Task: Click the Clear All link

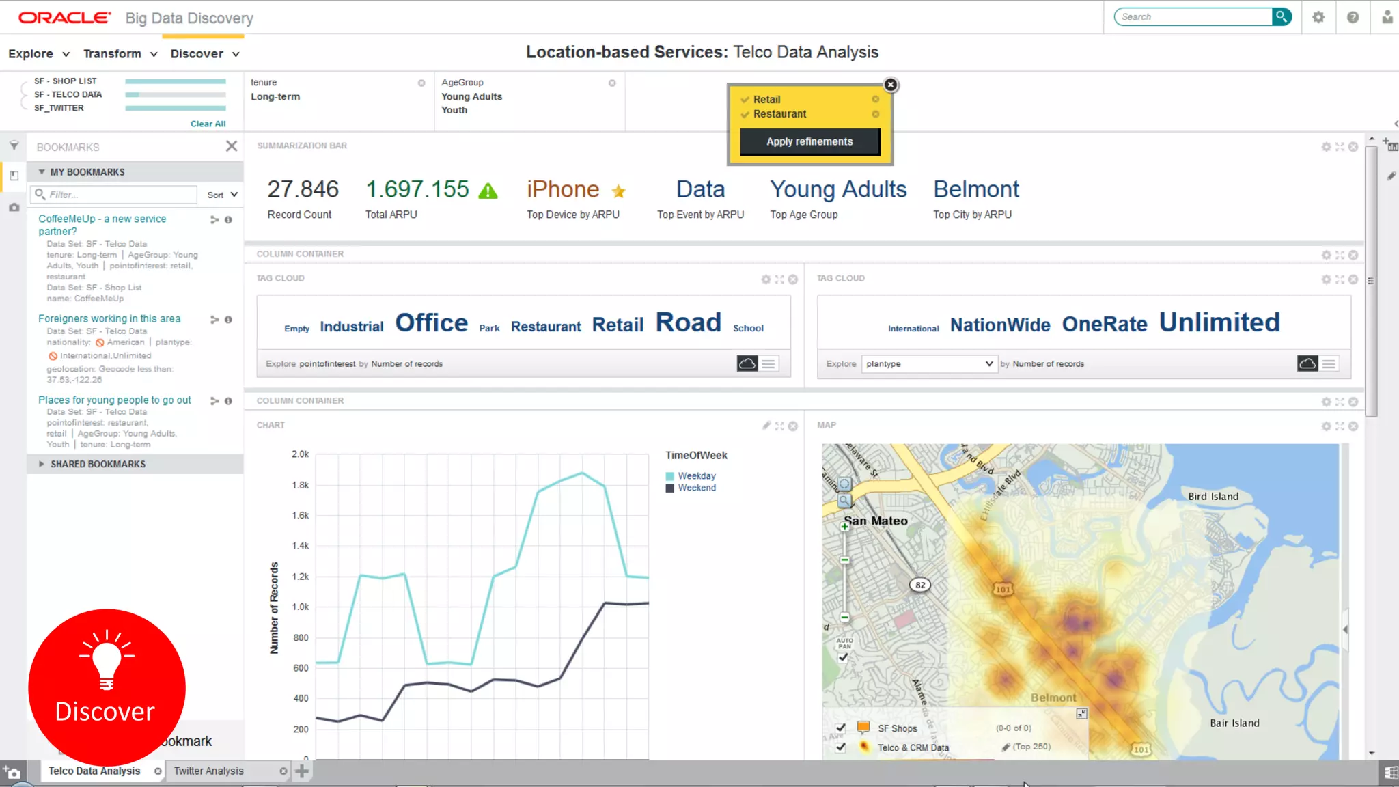Action: [208, 124]
